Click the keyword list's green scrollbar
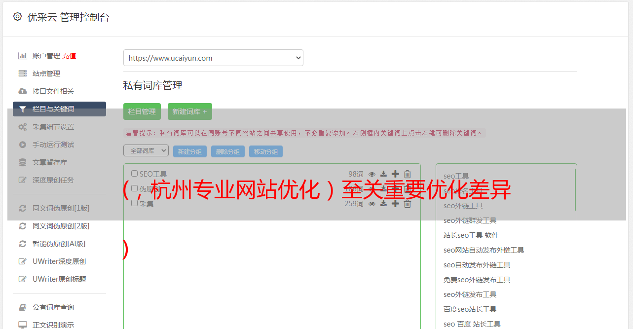Screen dimensions: 633x329 coord(575,189)
